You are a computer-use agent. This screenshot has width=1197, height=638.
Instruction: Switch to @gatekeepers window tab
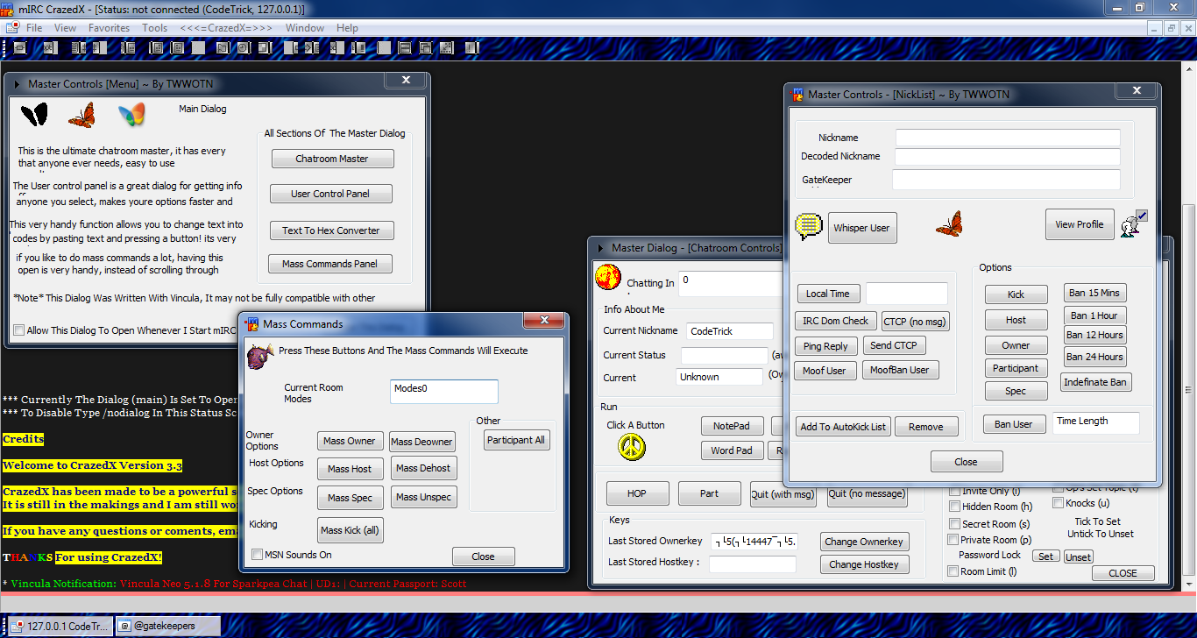tap(167, 626)
